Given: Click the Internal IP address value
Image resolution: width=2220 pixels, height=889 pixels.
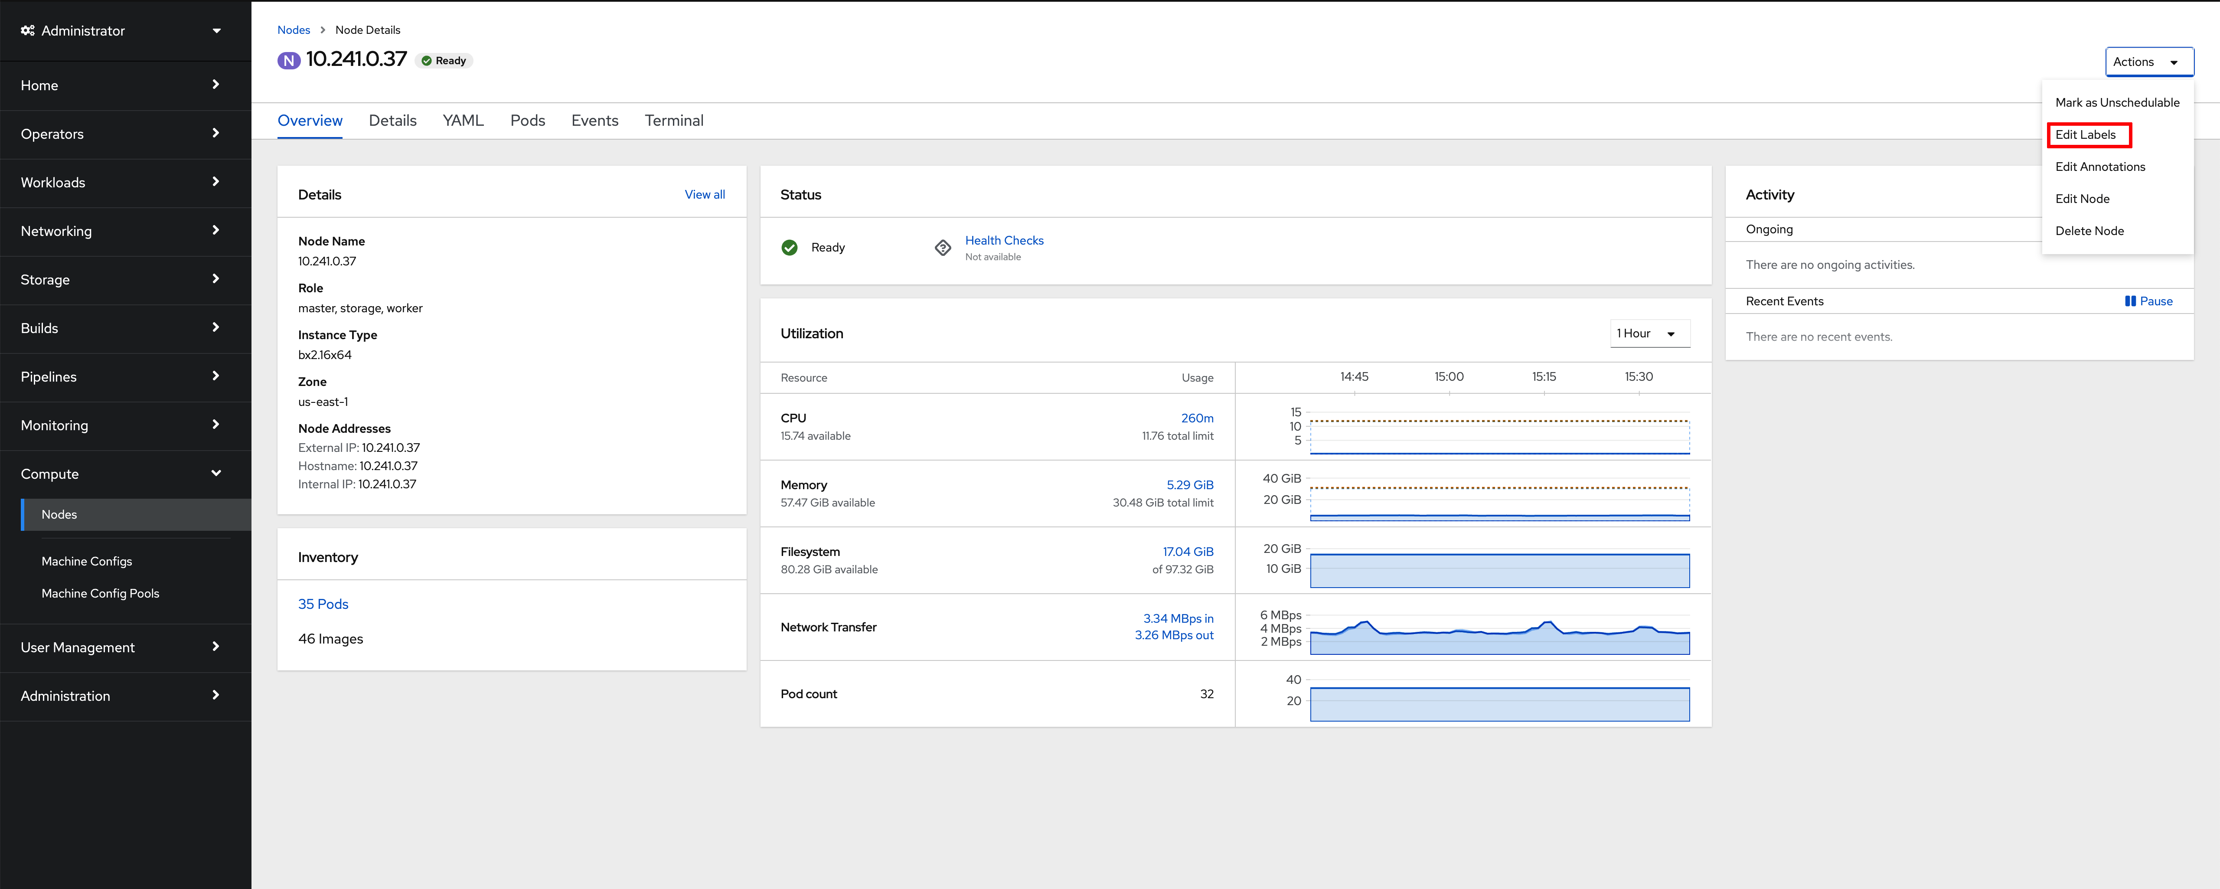Looking at the screenshot, I should click(x=387, y=484).
